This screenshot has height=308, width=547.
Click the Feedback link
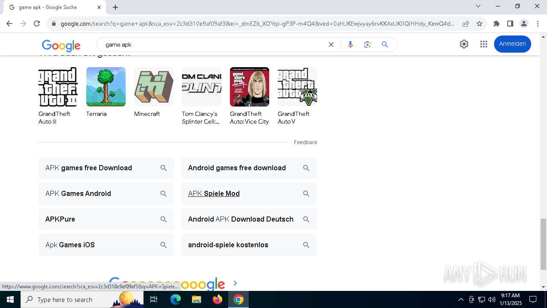pos(306,142)
